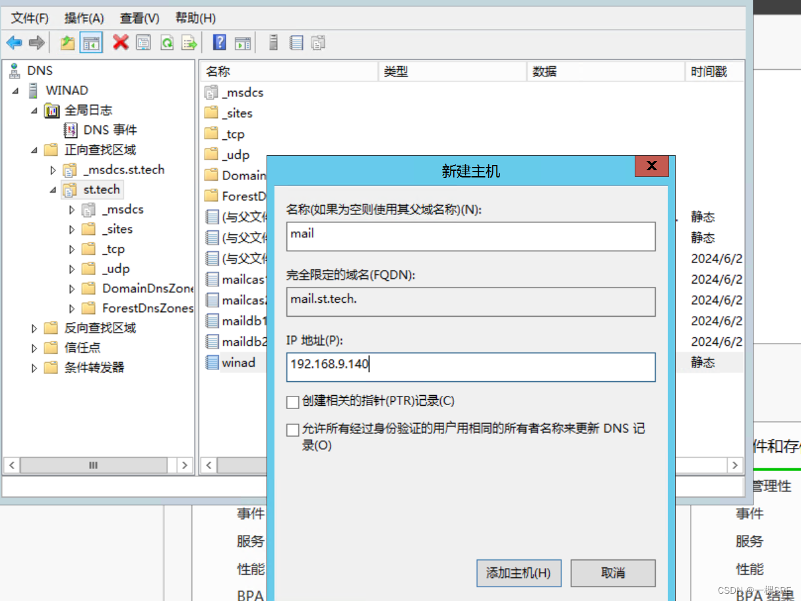Open the 文件(F) menu
The width and height of the screenshot is (801, 601).
point(30,18)
